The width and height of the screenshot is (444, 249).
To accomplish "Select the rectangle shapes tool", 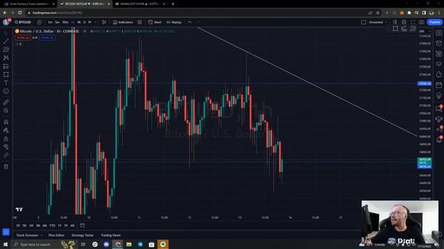I will pos(6,75).
